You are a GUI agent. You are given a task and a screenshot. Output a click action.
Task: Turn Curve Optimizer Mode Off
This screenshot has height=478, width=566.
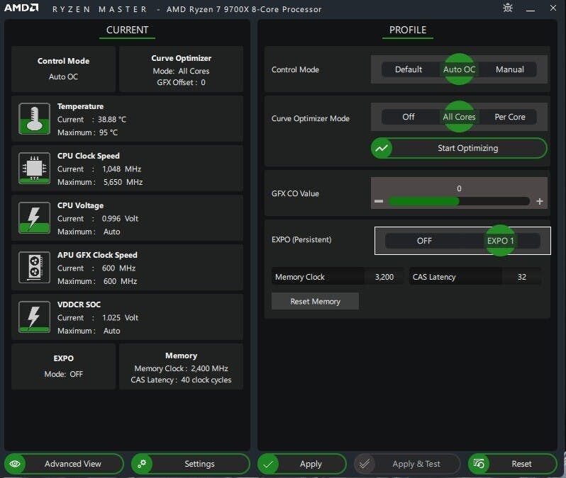tap(409, 117)
